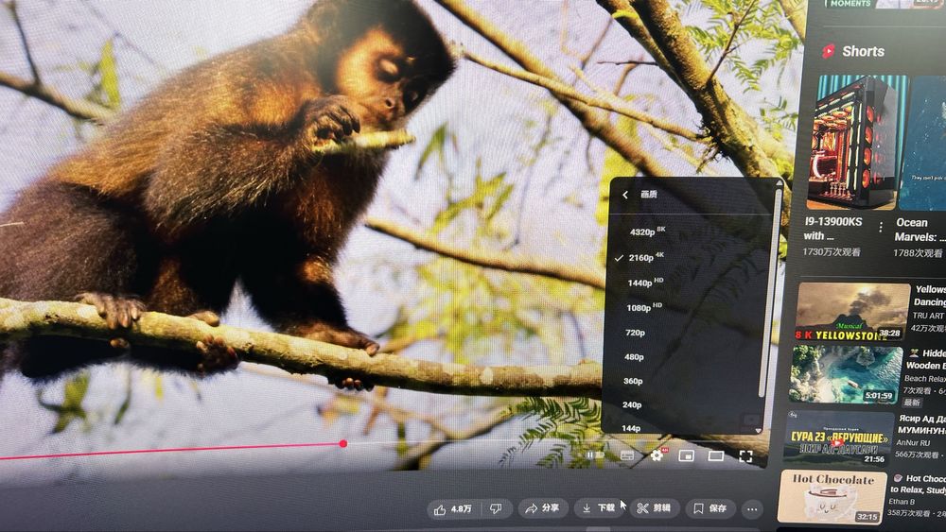946x532 pixels.
Task: Click the Shorts logo icon
Action: (829, 51)
